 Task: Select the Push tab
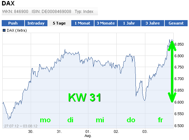(13, 23)
